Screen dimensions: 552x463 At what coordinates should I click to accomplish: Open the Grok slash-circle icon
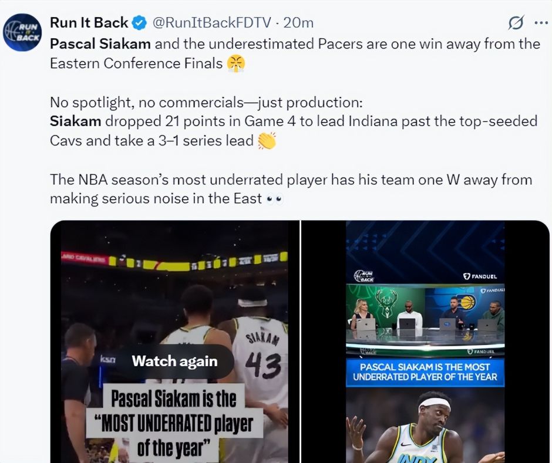pyautogui.click(x=516, y=23)
